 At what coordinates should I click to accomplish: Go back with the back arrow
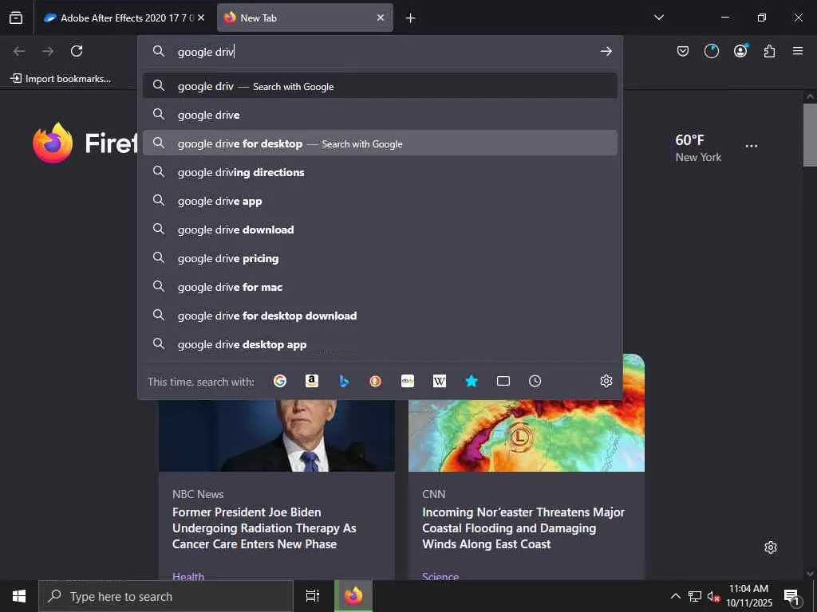(19, 51)
